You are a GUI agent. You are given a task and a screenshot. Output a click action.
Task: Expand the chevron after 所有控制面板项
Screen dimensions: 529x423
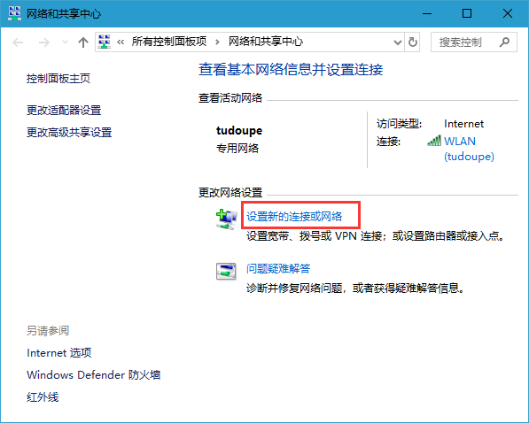pyautogui.click(x=217, y=42)
